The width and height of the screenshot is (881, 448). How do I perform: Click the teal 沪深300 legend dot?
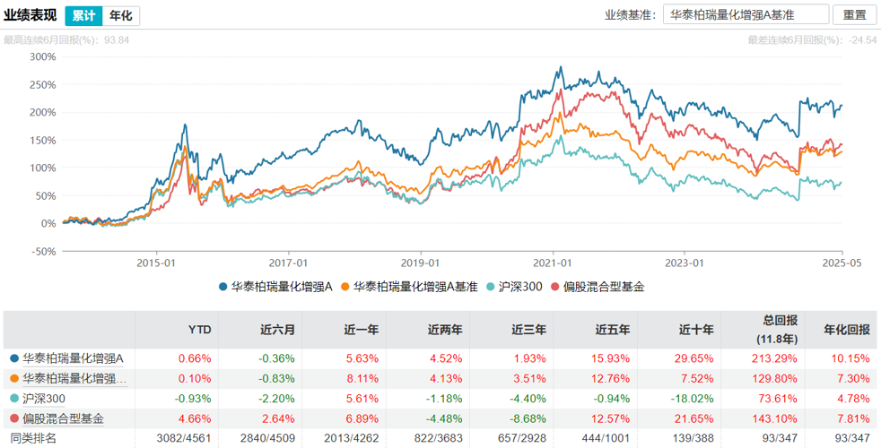pyautogui.click(x=490, y=288)
